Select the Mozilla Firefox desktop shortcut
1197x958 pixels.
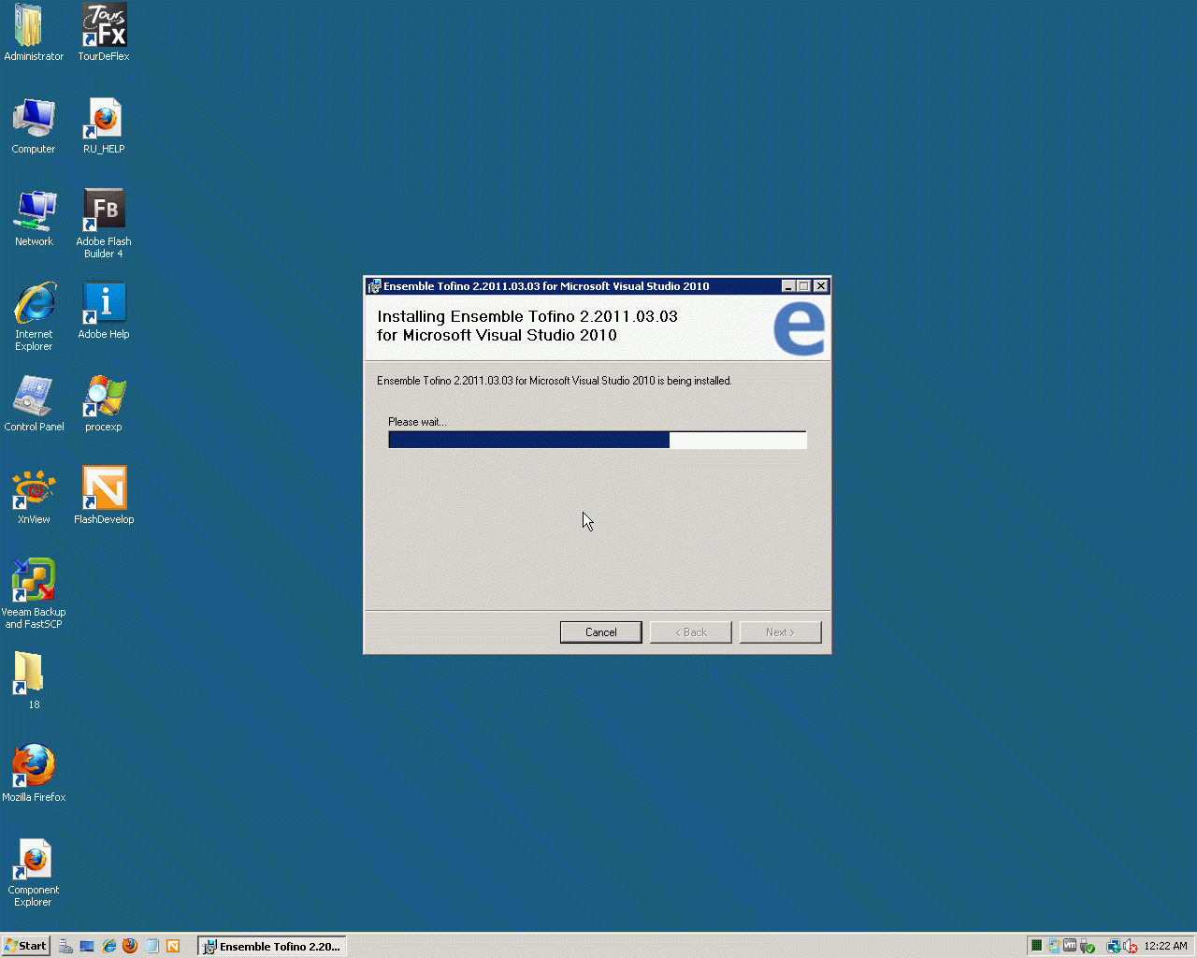[34, 774]
